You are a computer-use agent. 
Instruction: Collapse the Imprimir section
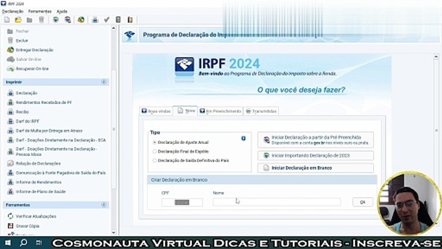pos(104,82)
